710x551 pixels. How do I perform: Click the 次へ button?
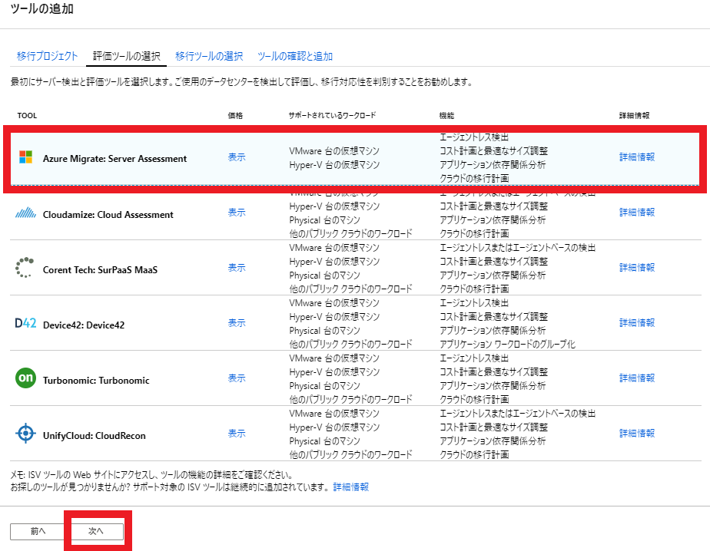[x=95, y=532]
